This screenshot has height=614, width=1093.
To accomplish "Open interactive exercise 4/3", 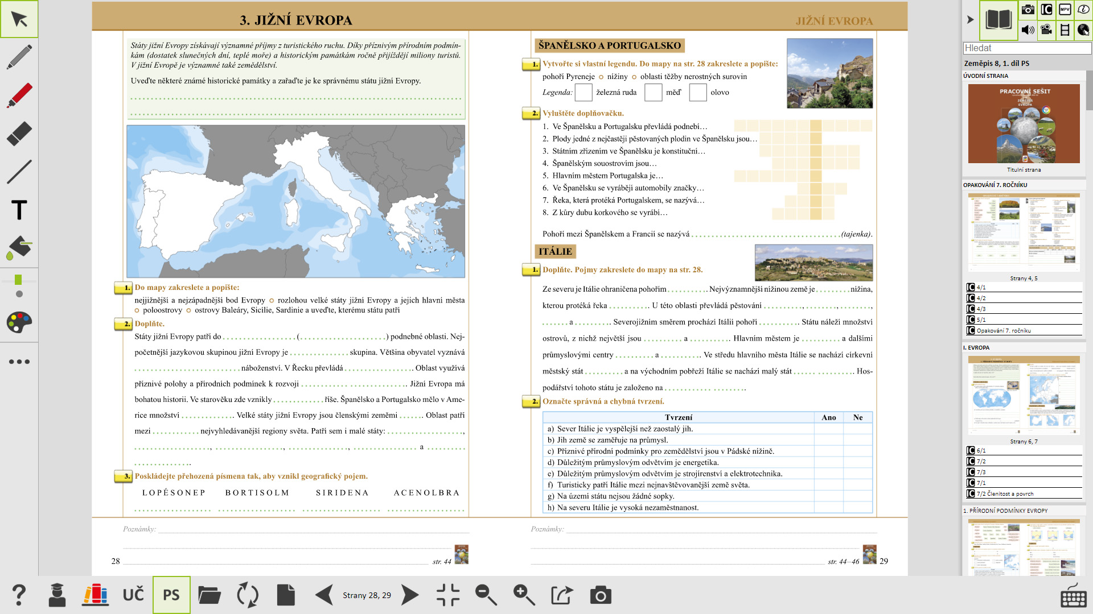I will click(x=1024, y=309).
